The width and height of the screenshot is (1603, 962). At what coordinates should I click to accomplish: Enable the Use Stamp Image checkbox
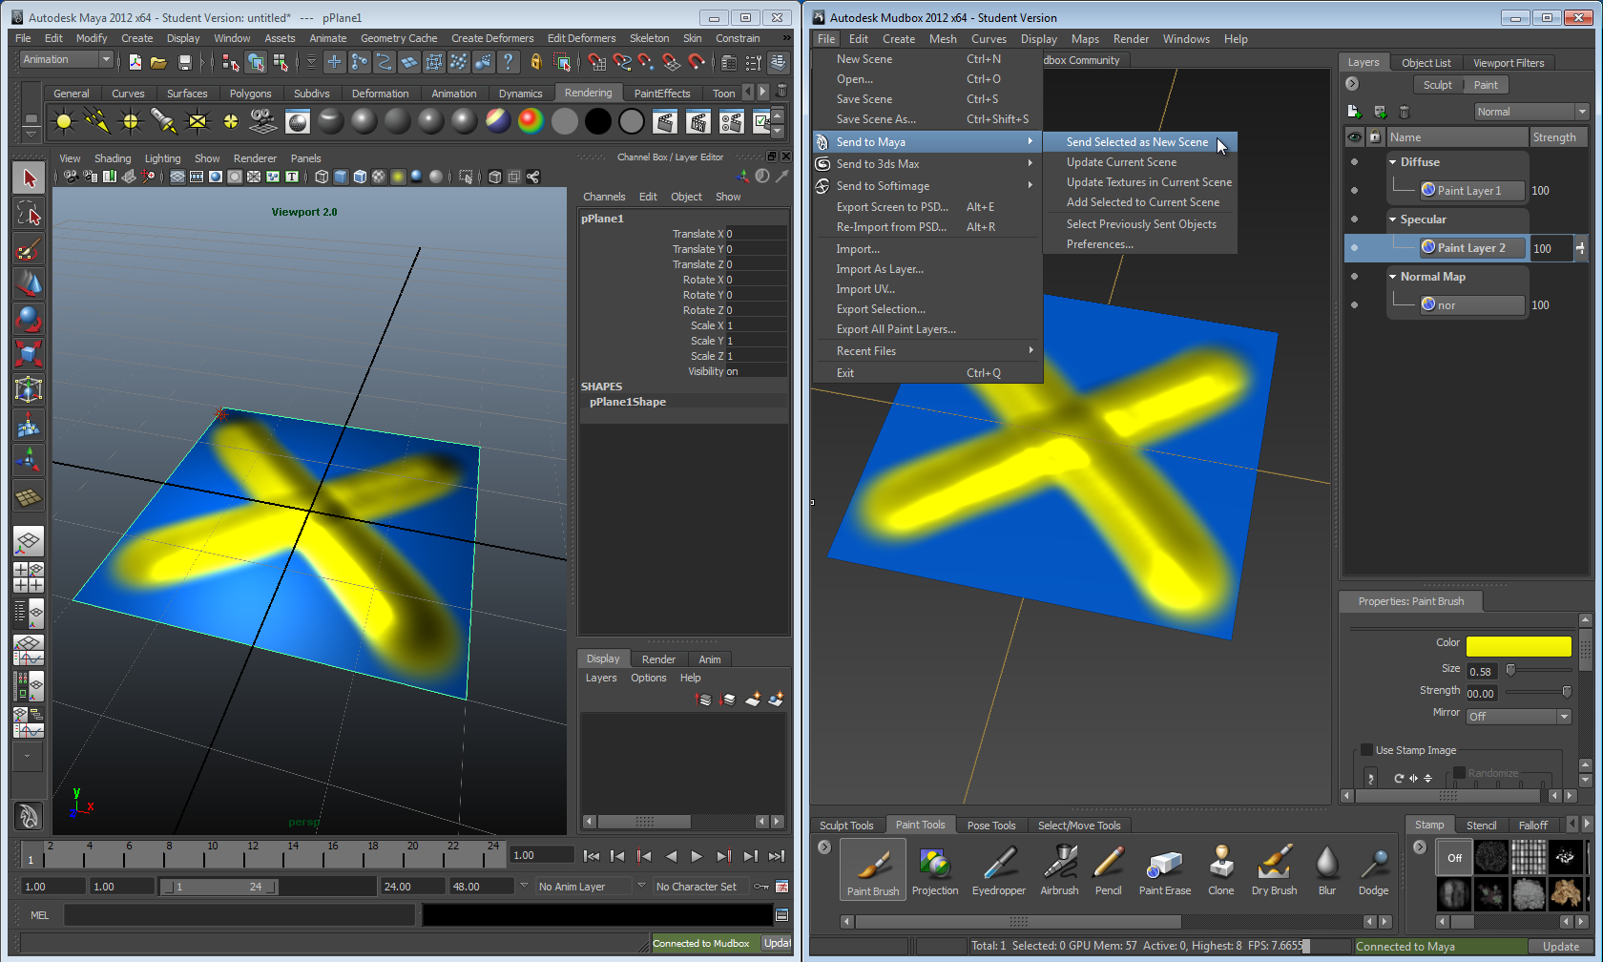(1366, 750)
